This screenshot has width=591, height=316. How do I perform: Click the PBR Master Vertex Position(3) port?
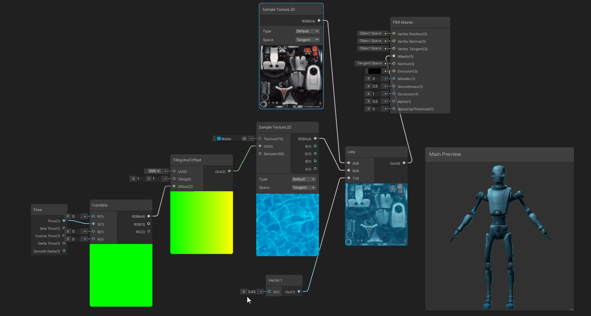(x=394, y=34)
